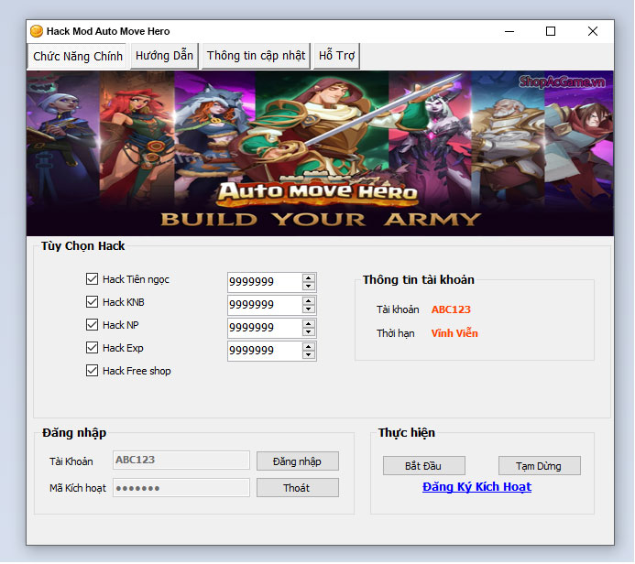Increase Hack Exp value with up arrow
635x564 pixels.
309,347
